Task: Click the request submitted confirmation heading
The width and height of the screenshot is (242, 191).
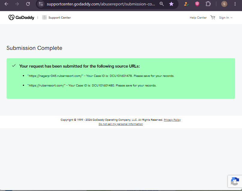Action: (x=79, y=66)
